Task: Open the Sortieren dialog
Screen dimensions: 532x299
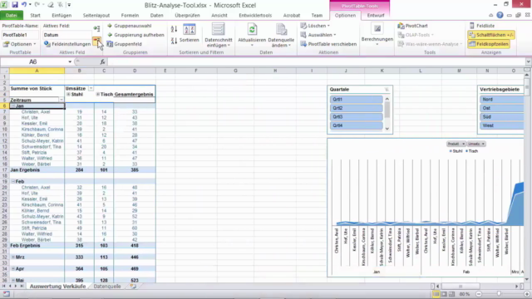Action: coord(189,33)
